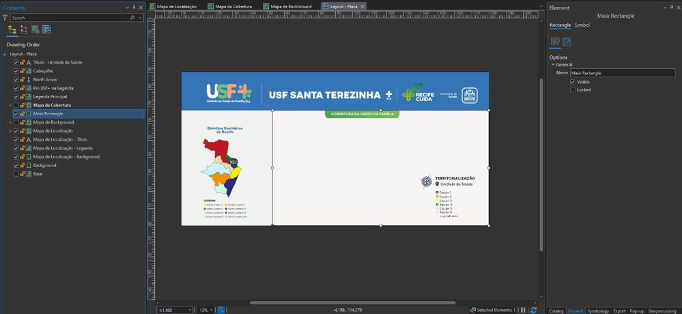This screenshot has height=314, width=682.
Task: Click the filter funnel icon in Contents
Action: point(5,18)
